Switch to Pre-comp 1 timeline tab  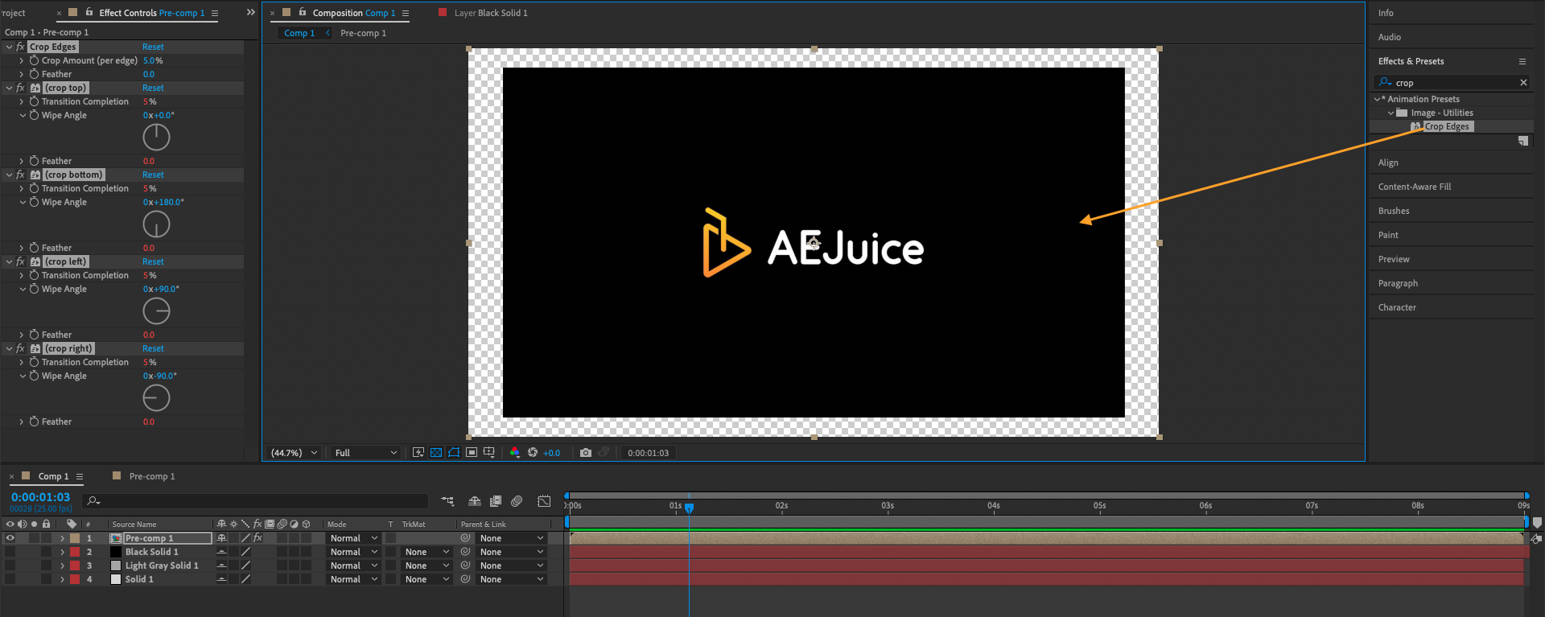(x=152, y=476)
